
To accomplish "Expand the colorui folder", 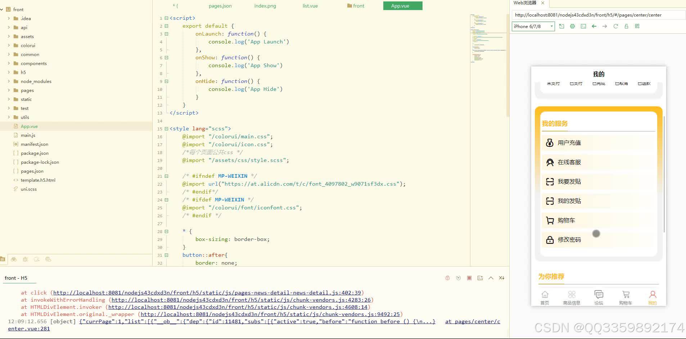I will pos(9,45).
